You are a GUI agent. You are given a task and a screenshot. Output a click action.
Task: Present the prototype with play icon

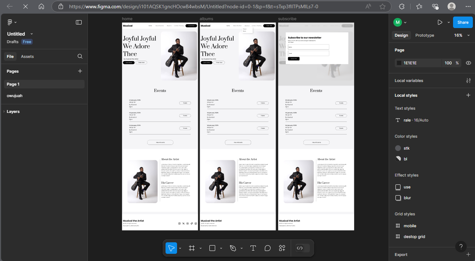click(x=440, y=22)
